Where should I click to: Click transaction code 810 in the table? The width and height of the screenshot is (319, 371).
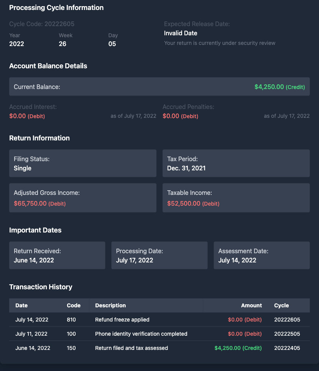(x=71, y=320)
